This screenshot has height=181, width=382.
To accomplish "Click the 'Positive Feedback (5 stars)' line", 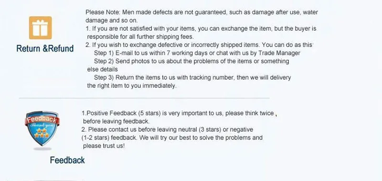I will [x=179, y=113].
